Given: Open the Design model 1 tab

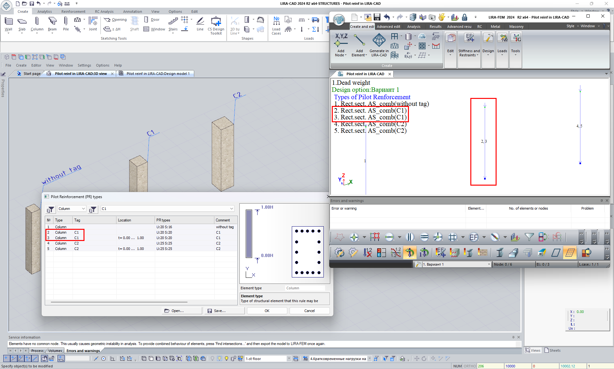Looking at the screenshot, I should click(157, 74).
